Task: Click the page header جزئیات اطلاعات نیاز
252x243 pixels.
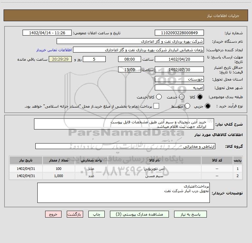Action: pyautogui.click(x=223, y=16)
